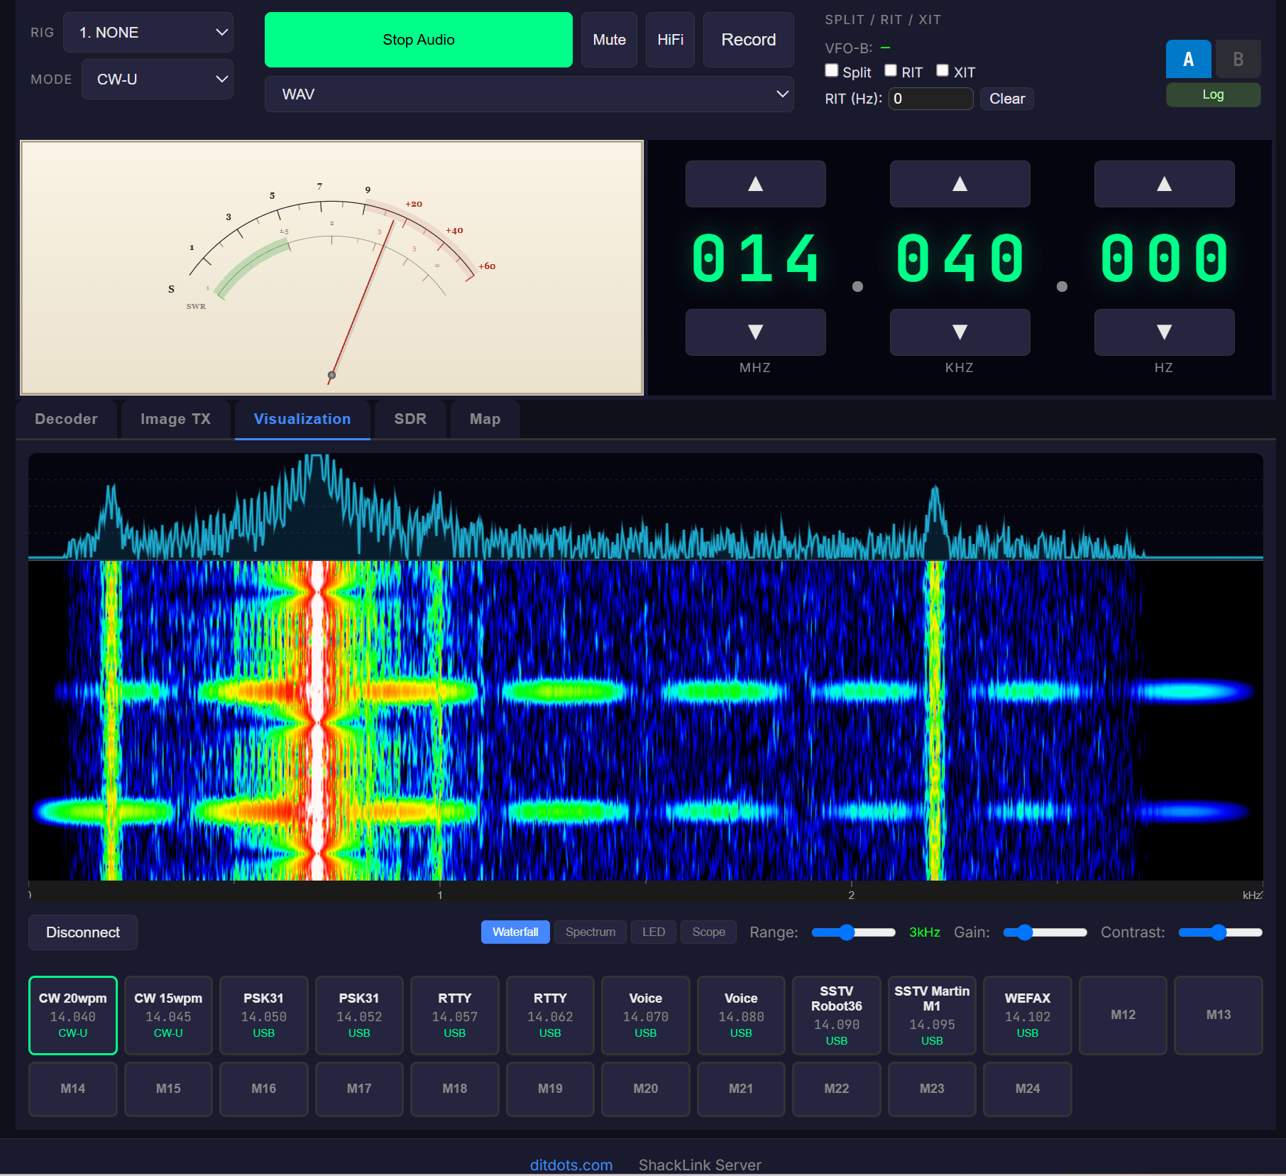Decrease Hz with the down arrow
Image resolution: width=1286 pixels, height=1176 pixels.
point(1164,332)
